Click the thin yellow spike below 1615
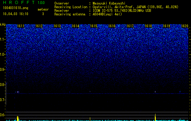Viewport: 191px width, 121px height. coord(90,119)
